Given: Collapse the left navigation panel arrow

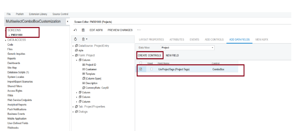Looking at the screenshot, I should click(x=67, y=21).
